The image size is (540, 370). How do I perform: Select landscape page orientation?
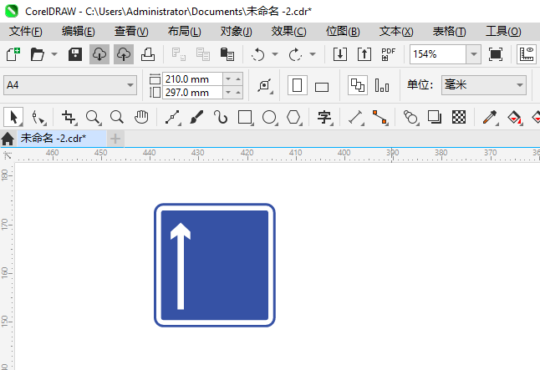[322, 87]
